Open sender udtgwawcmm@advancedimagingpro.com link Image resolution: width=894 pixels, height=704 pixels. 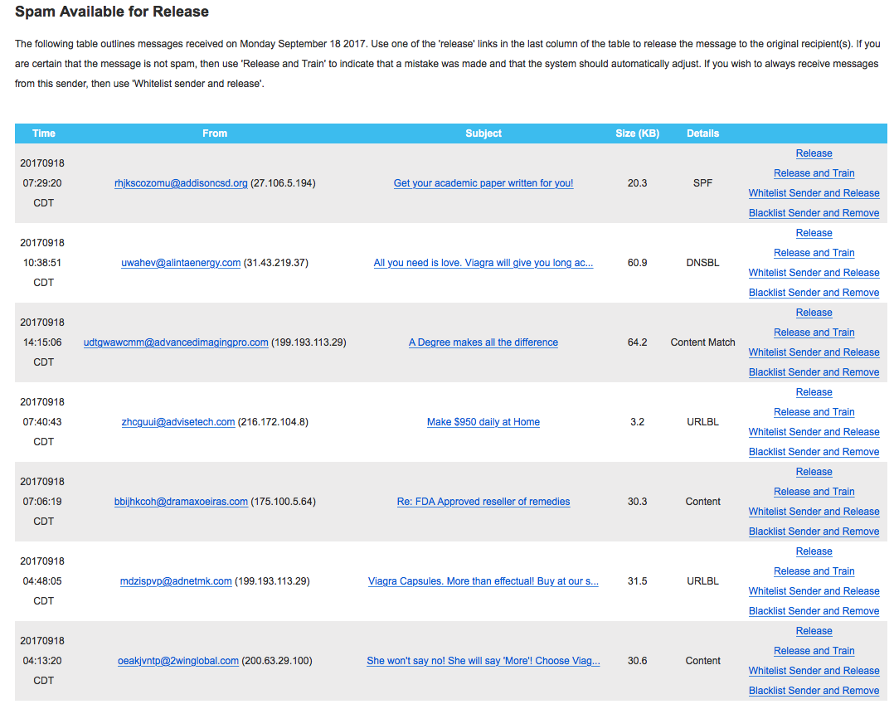tap(176, 342)
